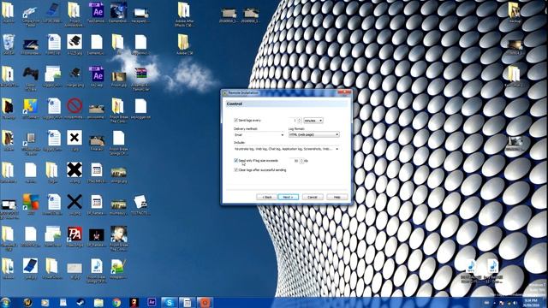The width and height of the screenshot is (548, 308).
Task: Select the Adobe CS6 folder icon
Action: click(184, 44)
